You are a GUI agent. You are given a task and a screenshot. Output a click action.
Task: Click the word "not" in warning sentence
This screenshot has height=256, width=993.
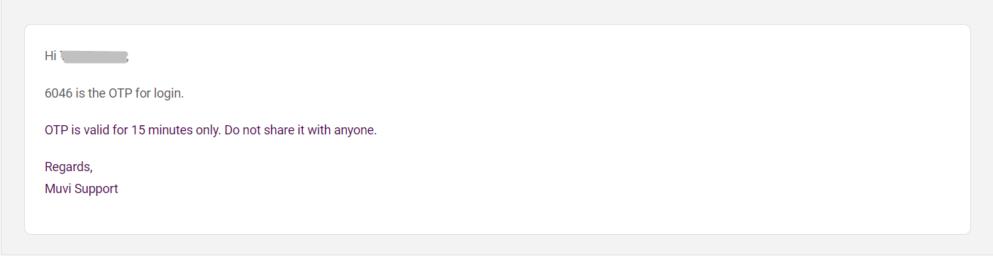(252, 131)
